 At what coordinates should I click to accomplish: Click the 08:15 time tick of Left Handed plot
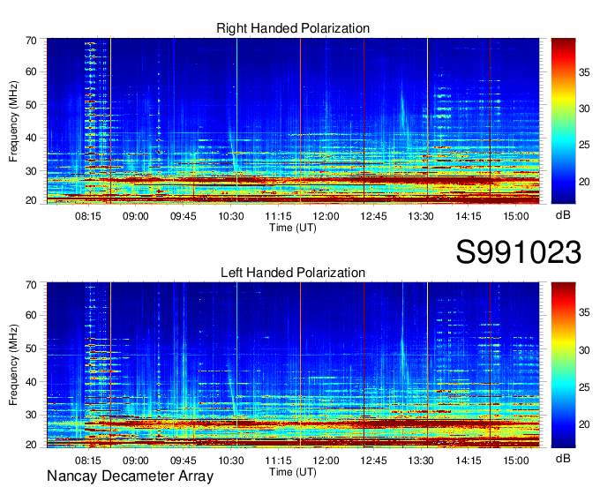88,461
